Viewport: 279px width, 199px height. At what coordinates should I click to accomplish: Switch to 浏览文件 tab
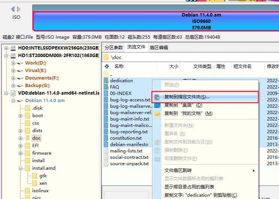click(x=136, y=47)
